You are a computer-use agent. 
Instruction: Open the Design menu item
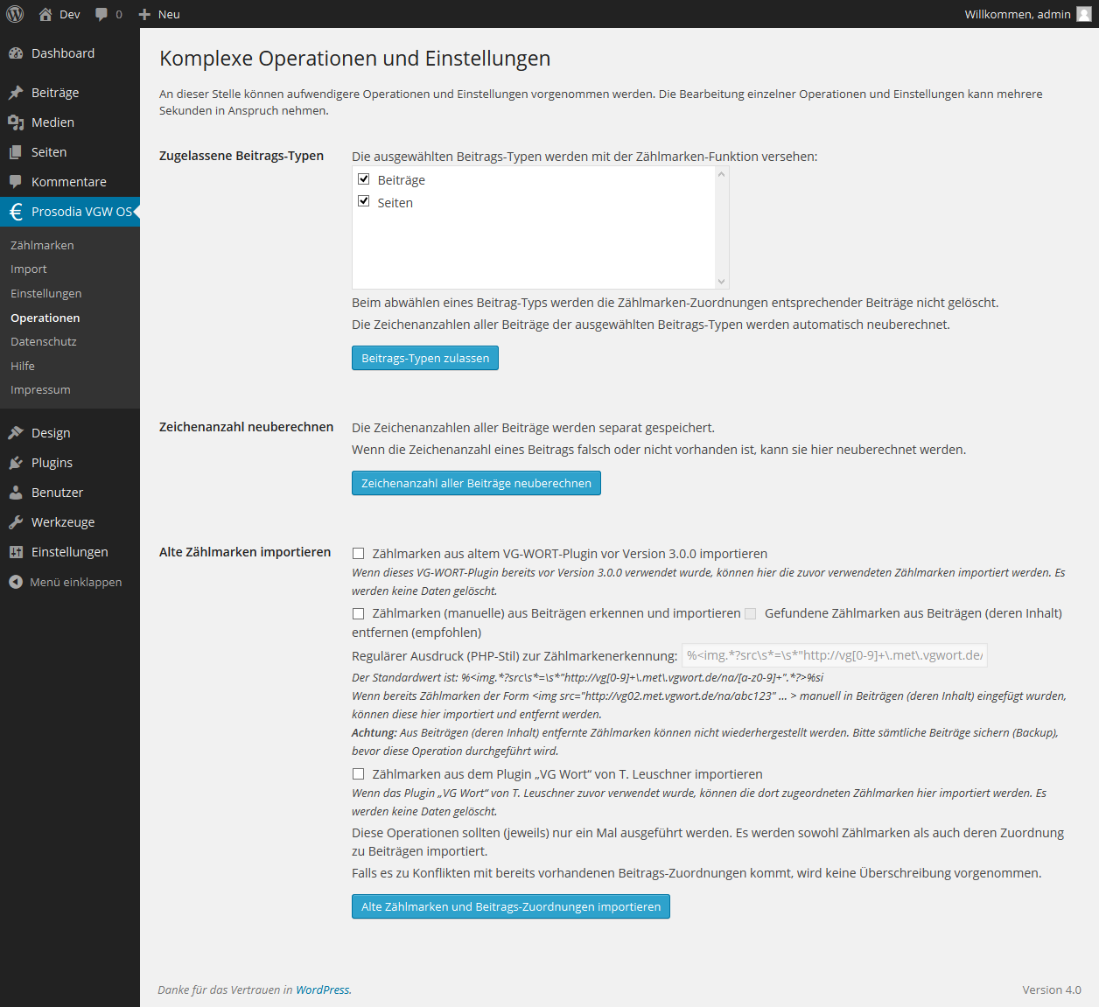click(70, 433)
